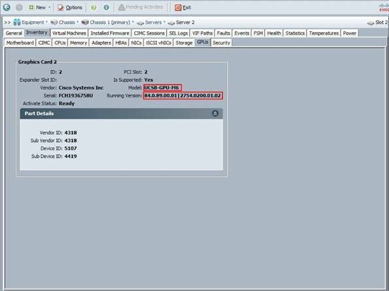389x291 pixels.
Task: Switch to the Faults tab
Action: coord(224,33)
